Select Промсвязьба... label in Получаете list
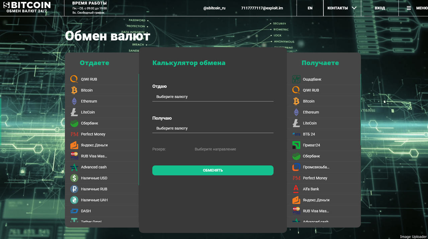428x239 pixels. pyautogui.click(x=316, y=167)
